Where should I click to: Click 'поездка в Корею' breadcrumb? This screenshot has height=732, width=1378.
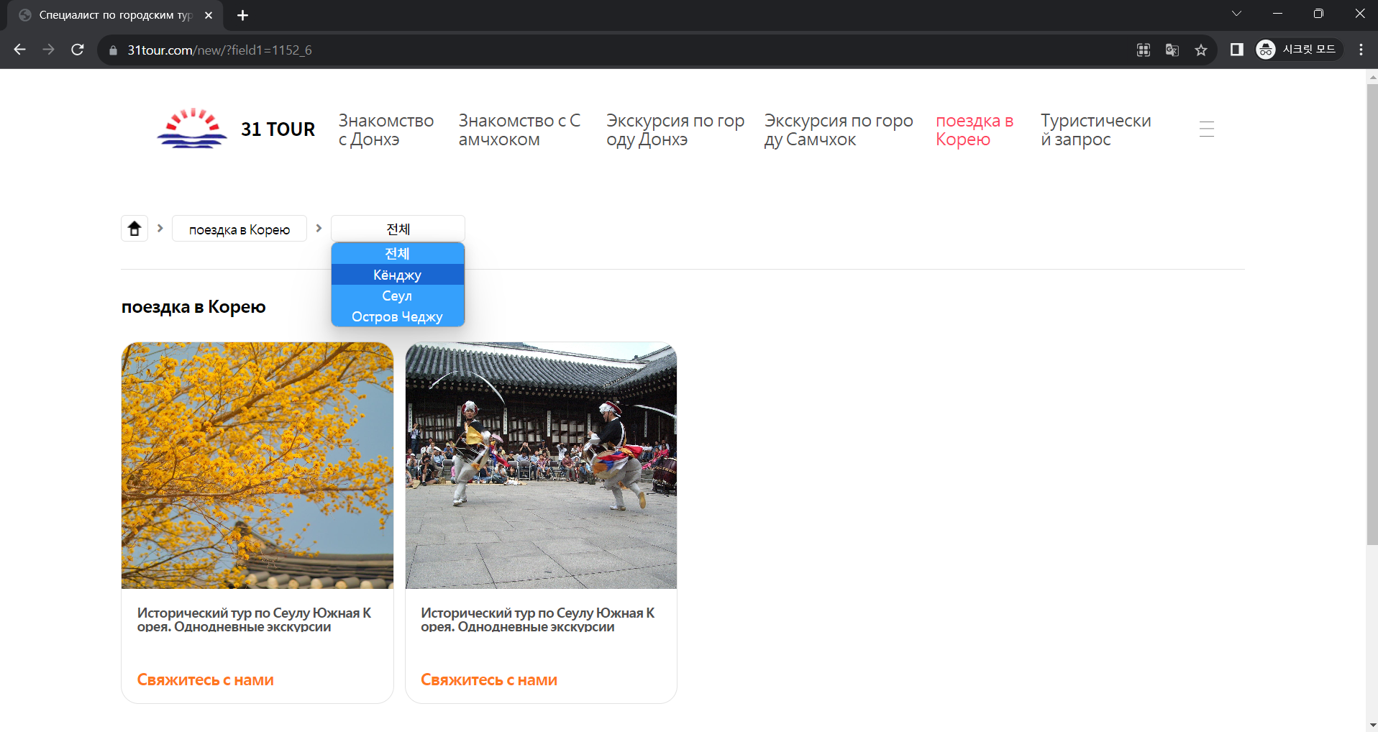coord(239,229)
